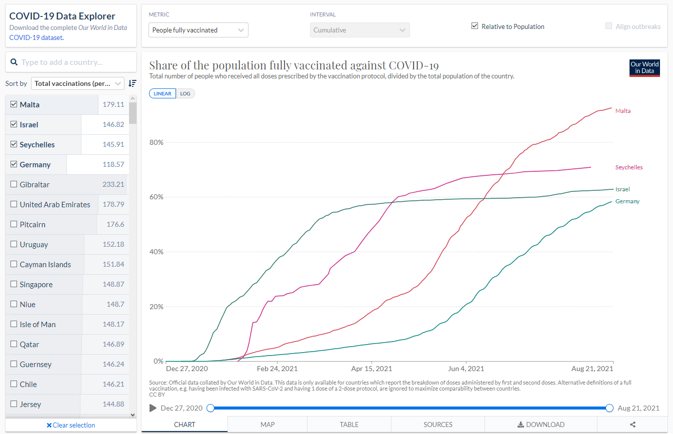Open the Metric dropdown
The image size is (673, 434).
click(x=198, y=30)
